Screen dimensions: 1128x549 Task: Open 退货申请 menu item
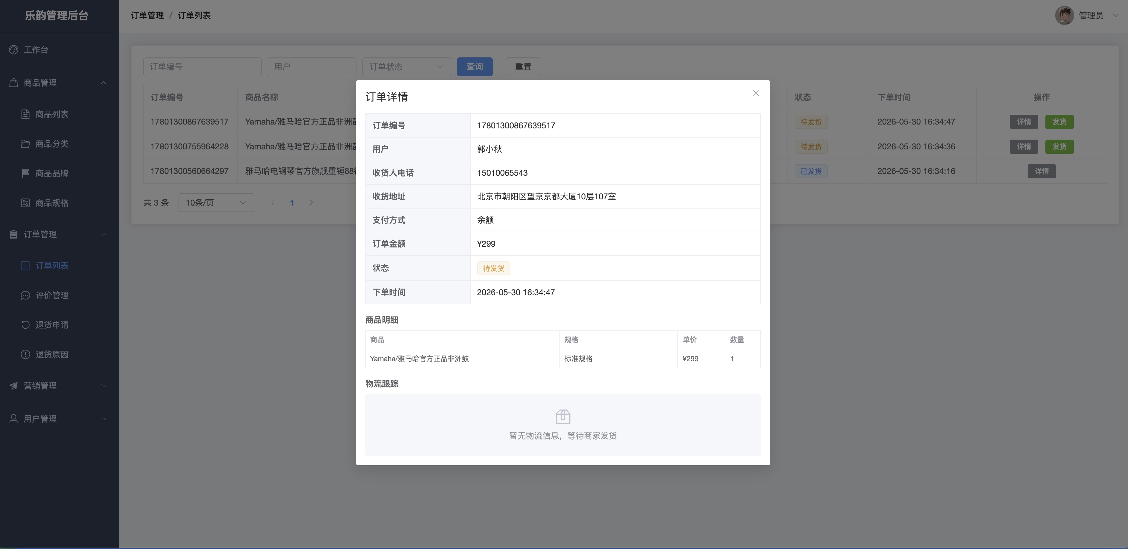tap(59, 324)
